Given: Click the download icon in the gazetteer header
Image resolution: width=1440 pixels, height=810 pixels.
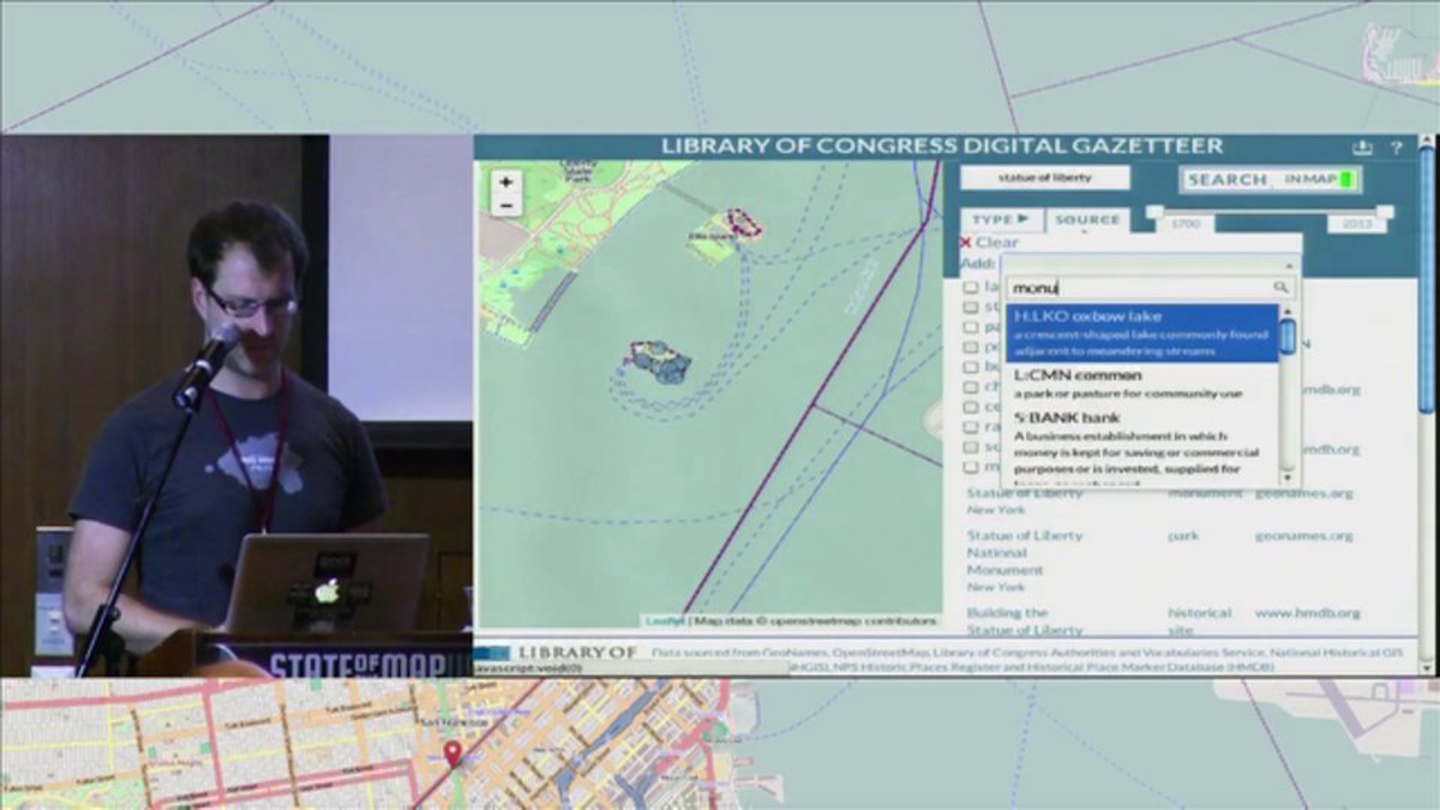Looking at the screenshot, I should [1362, 148].
